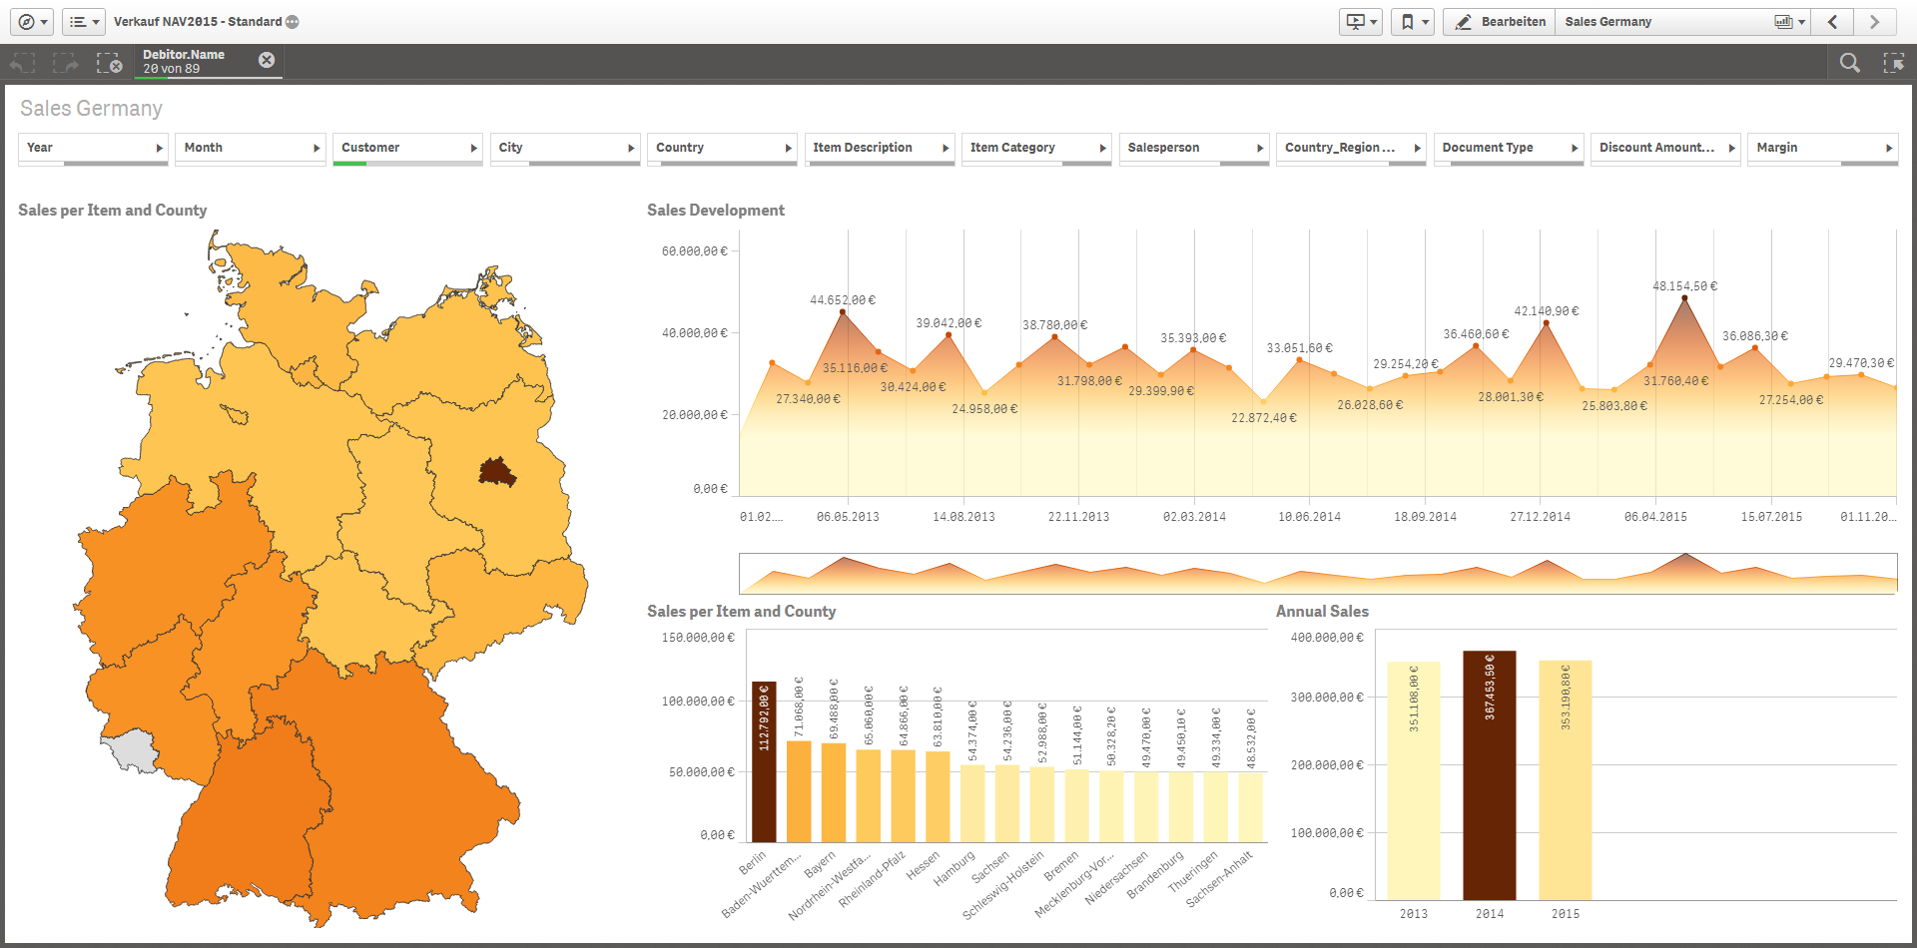Image resolution: width=1917 pixels, height=948 pixels.
Task: Click the Sales Development mini chart range slider
Action: tap(1317, 574)
